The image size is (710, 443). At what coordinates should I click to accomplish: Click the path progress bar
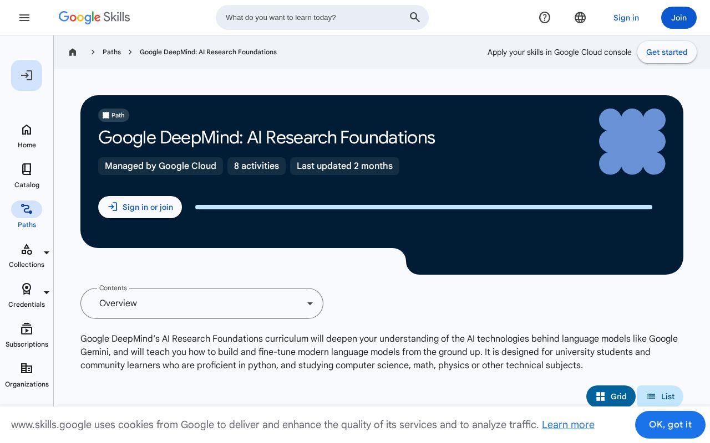424,207
